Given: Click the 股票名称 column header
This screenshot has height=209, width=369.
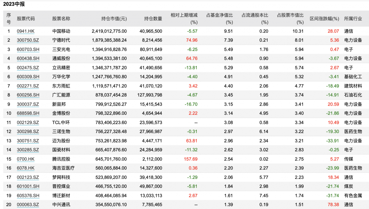Looking at the screenshot, I should tap(61, 18).
